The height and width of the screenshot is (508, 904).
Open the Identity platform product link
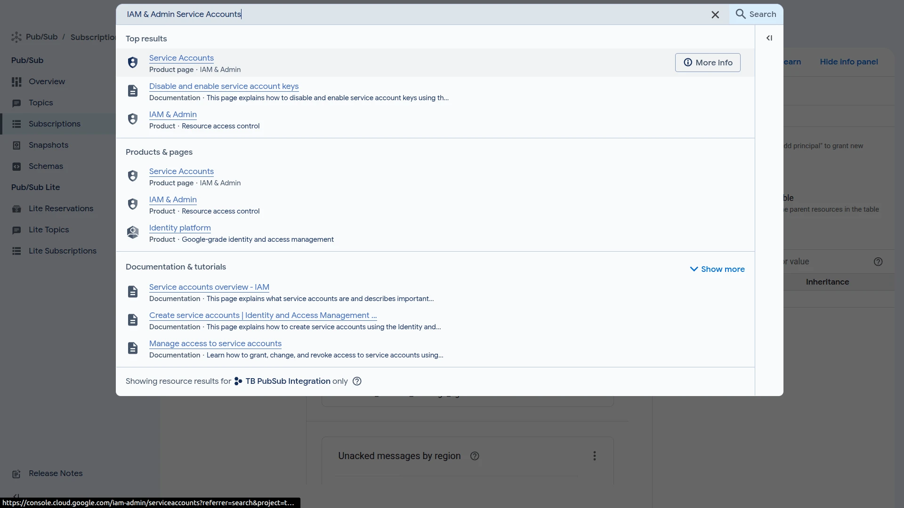pyautogui.click(x=180, y=228)
